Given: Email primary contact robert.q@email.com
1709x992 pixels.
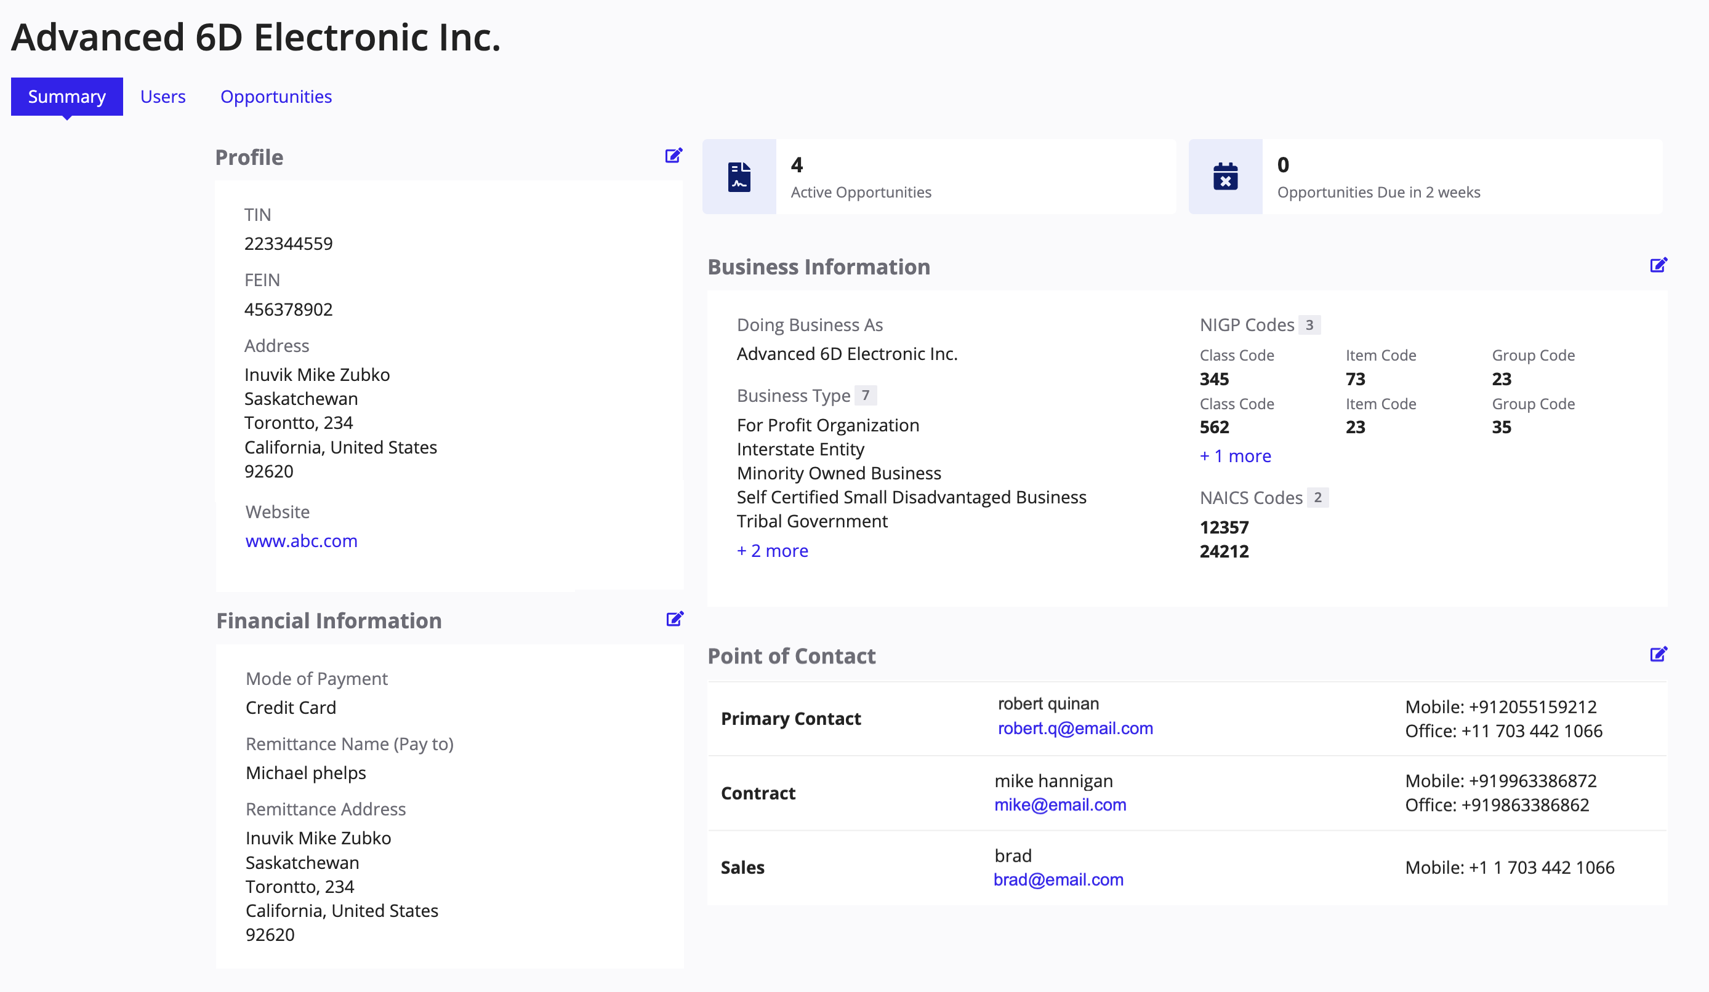Looking at the screenshot, I should (1076, 728).
